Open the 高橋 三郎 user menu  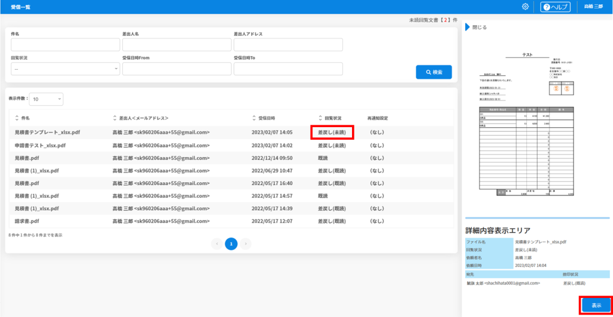[x=593, y=7]
